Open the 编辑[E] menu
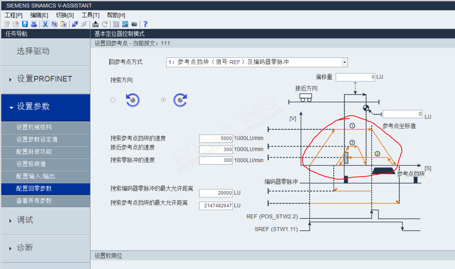 click(39, 15)
